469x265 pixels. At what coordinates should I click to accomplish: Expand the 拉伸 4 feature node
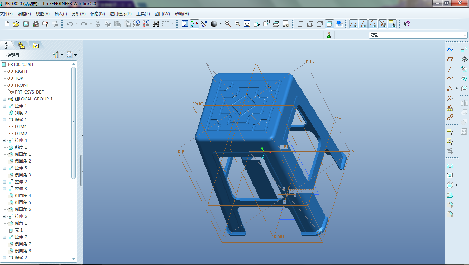4,140
